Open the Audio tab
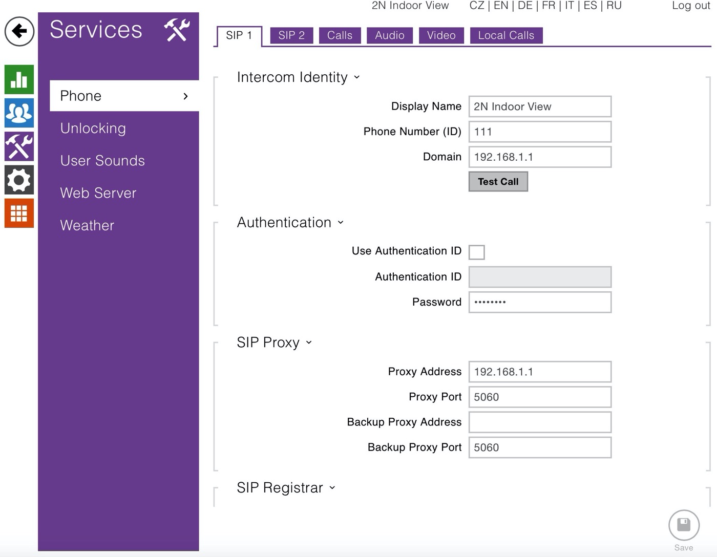This screenshot has width=717, height=557. click(x=390, y=35)
